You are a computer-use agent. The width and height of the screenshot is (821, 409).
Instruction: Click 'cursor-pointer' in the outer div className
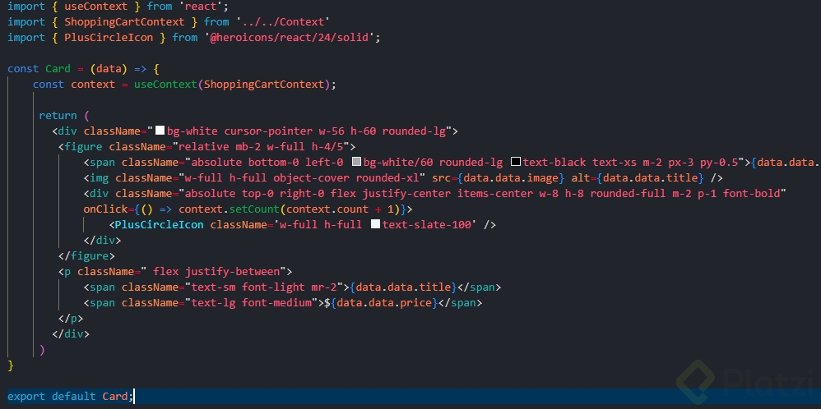[x=267, y=131]
